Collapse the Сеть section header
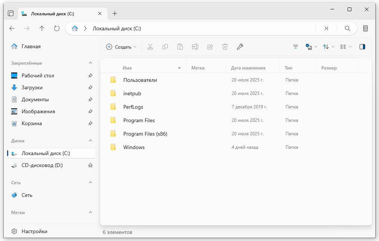 coord(90,182)
